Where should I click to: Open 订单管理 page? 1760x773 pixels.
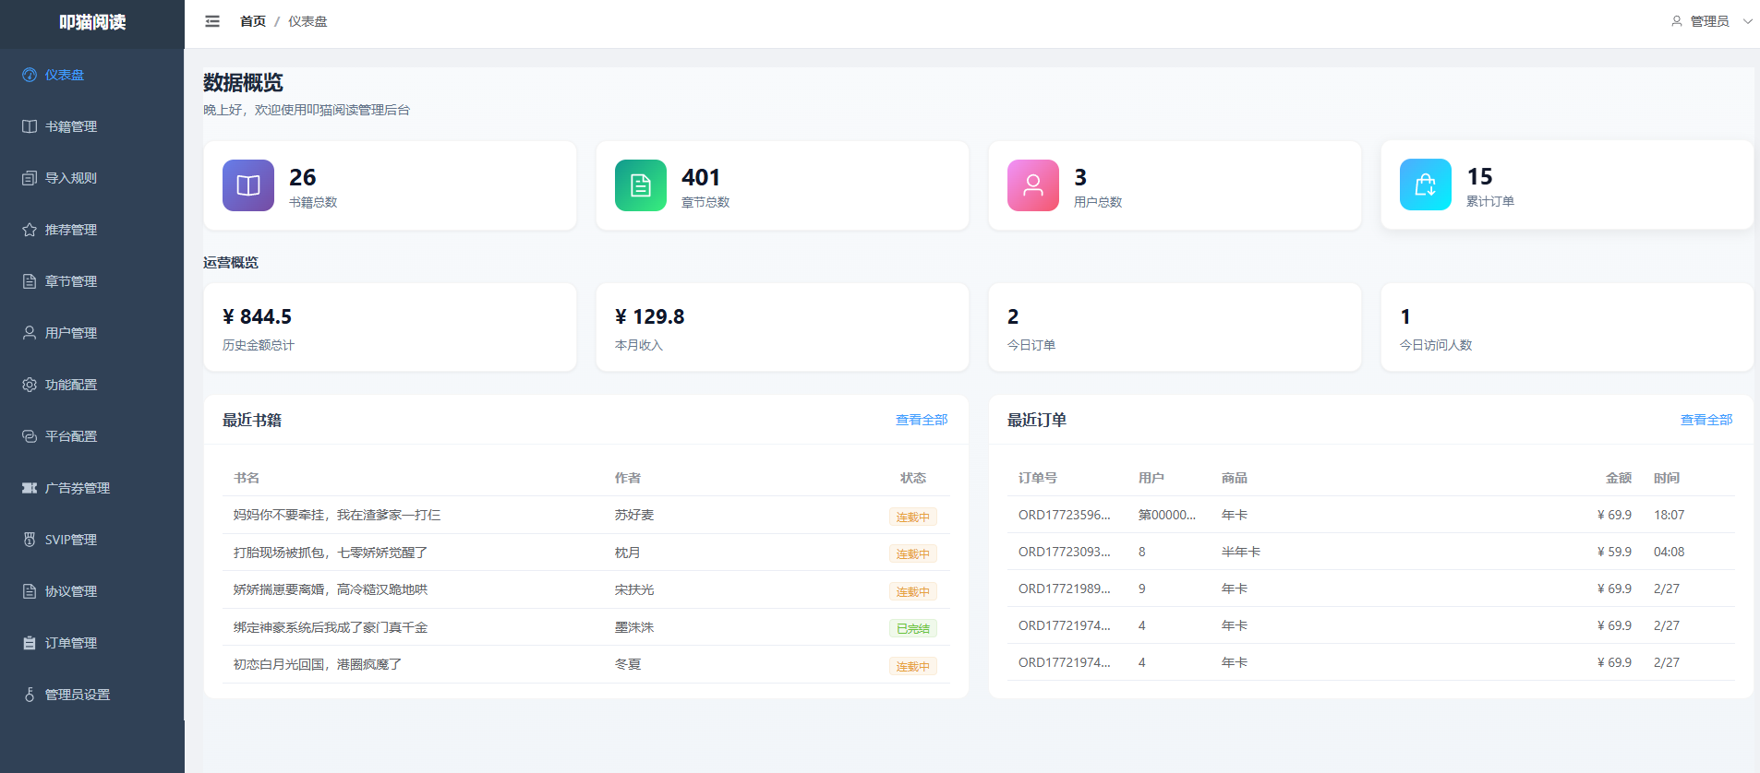coord(92,643)
